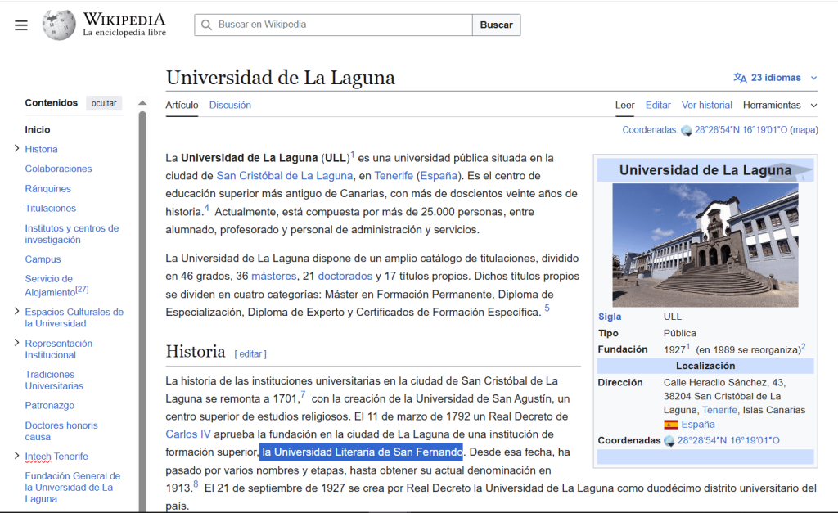Click the Sigla link in infobox
Screen dimensions: 838x513
click(x=610, y=317)
